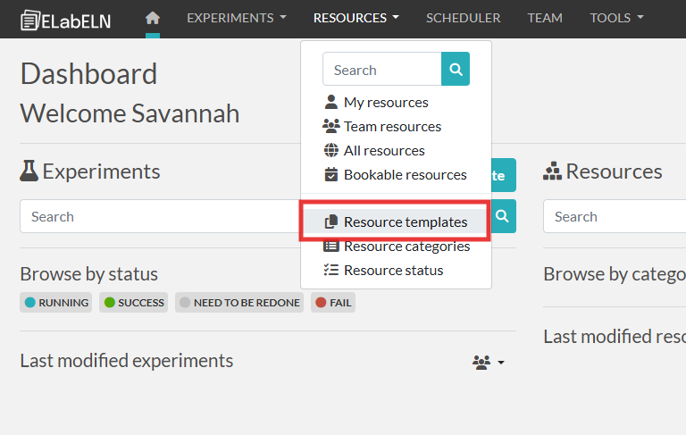The image size is (686, 435).
Task: Expand the Tools menu
Action: tap(616, 18)
